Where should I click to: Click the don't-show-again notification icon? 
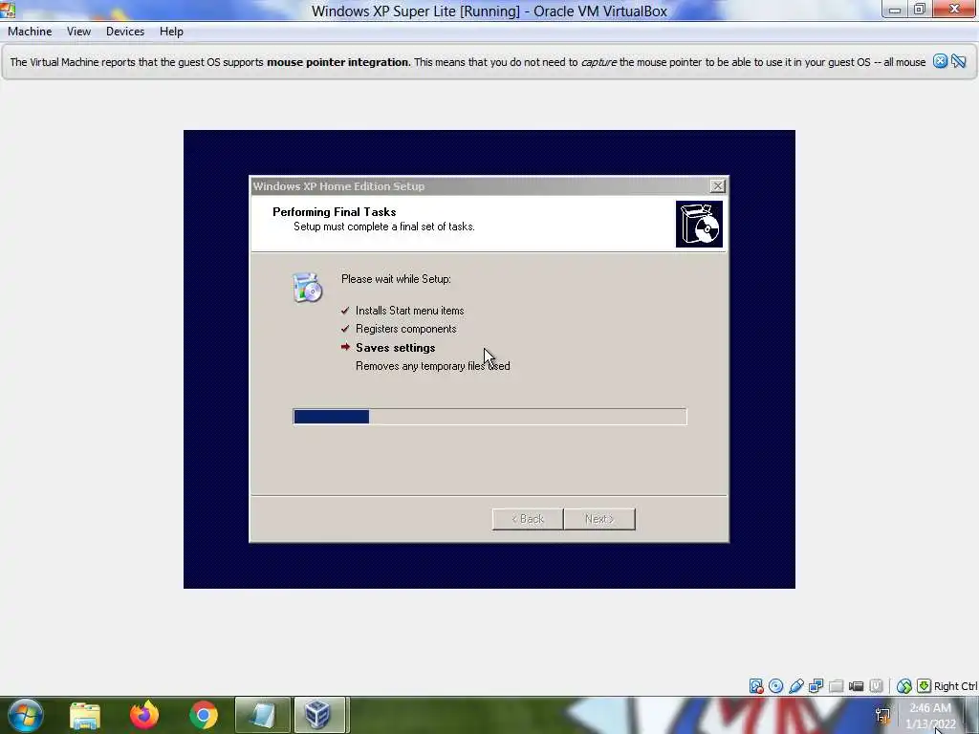coord(959,61)
